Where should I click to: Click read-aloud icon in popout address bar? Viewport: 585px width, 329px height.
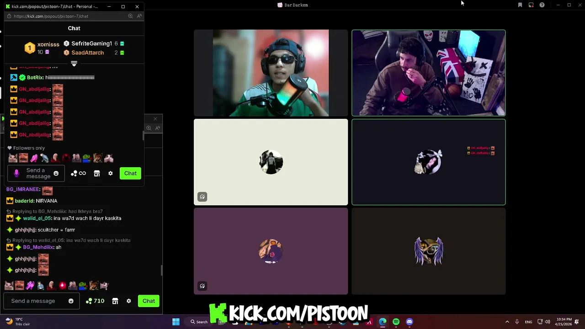point(139,16)
